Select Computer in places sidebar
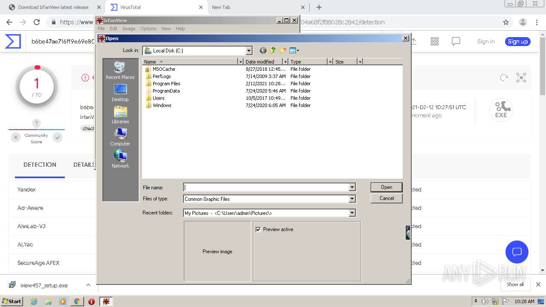The height and width of the screenshot is (307, 546). pos(120,137)
